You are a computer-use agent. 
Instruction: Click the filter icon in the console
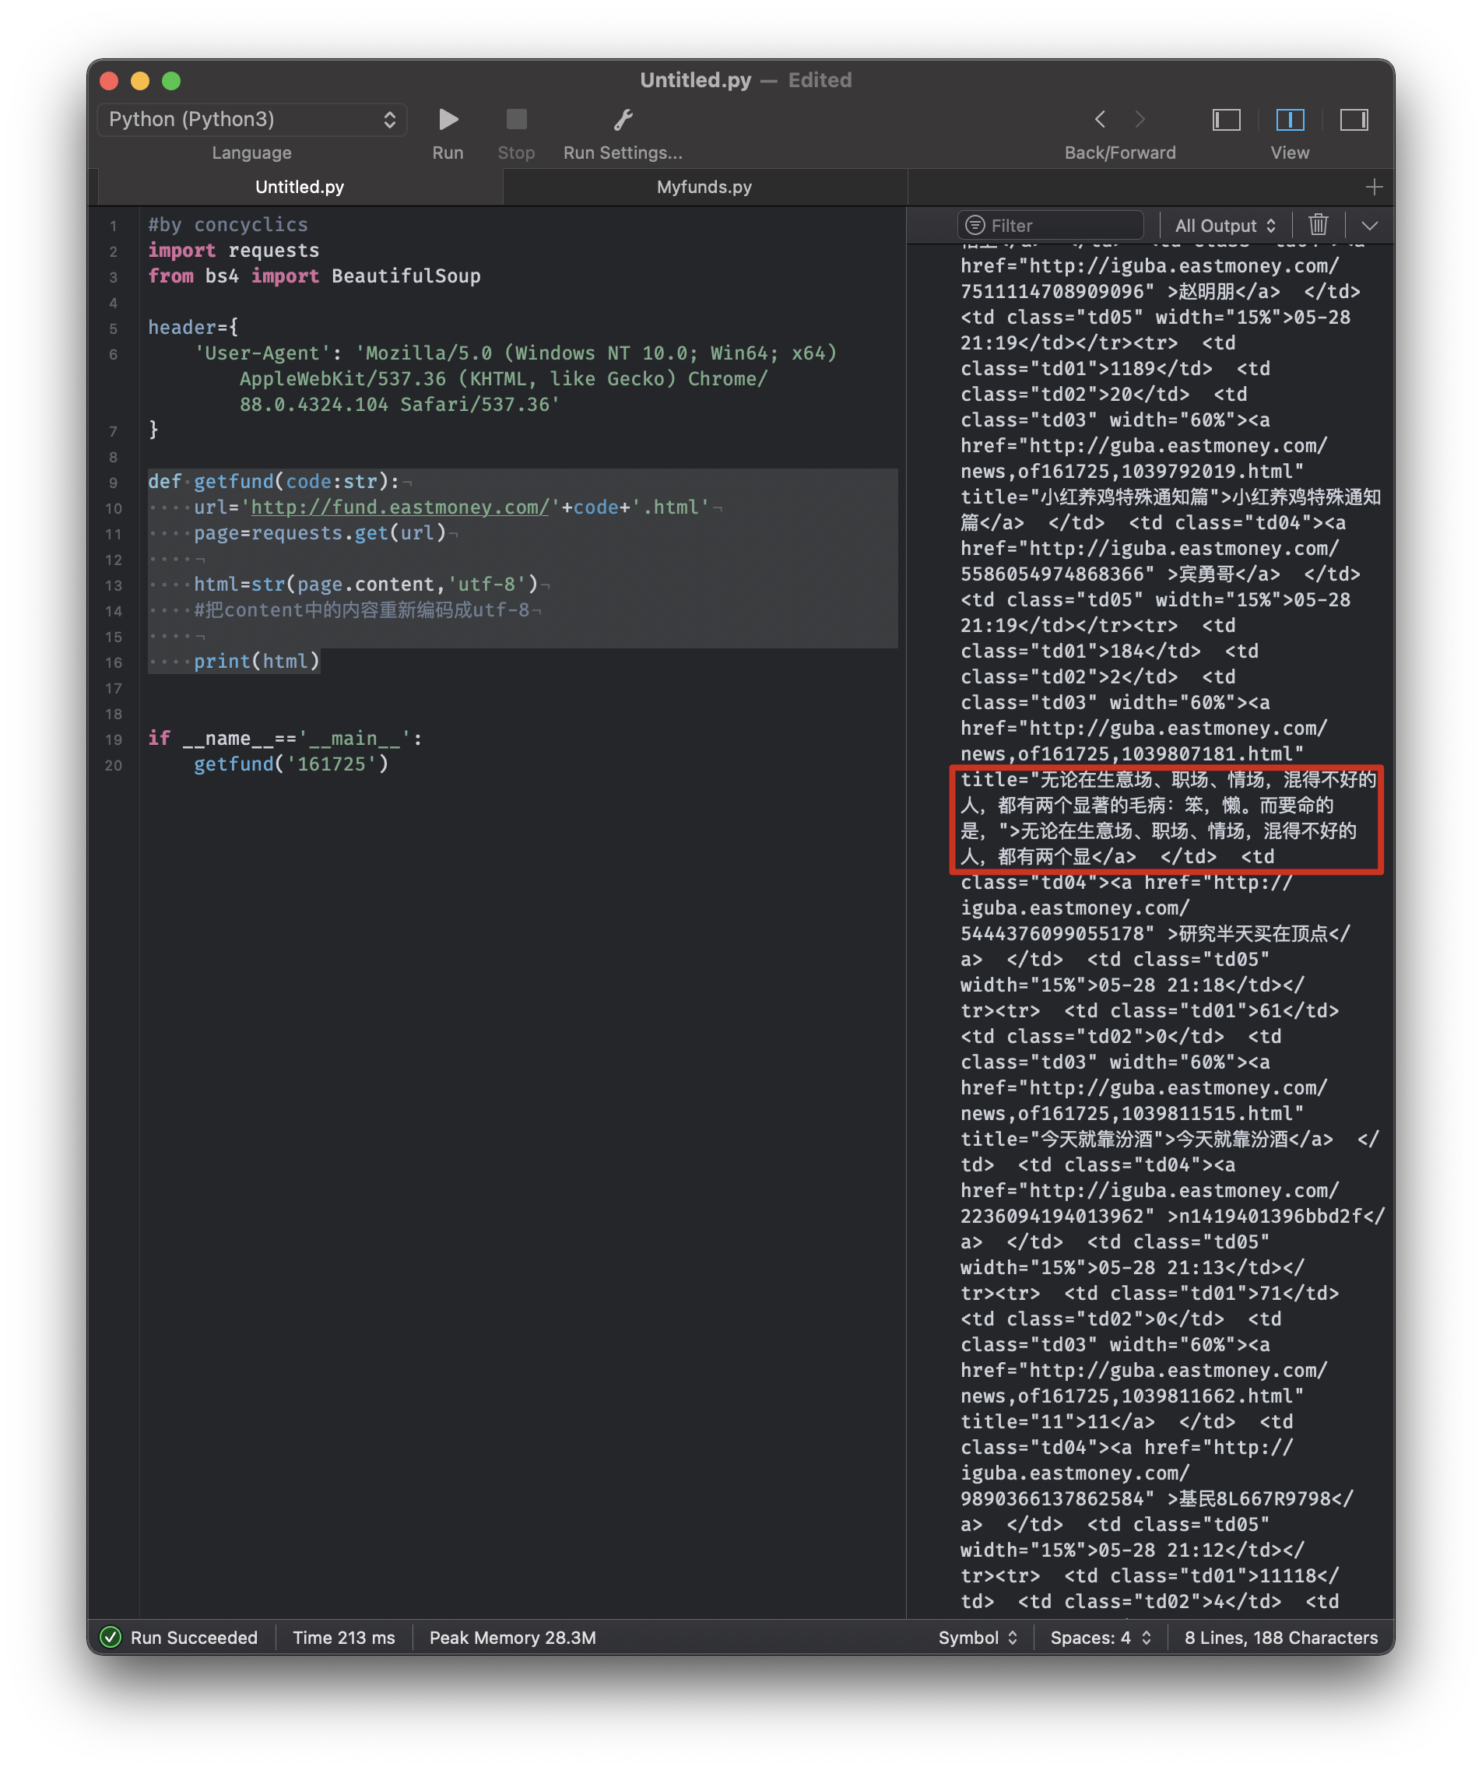[x=975, y=225]
